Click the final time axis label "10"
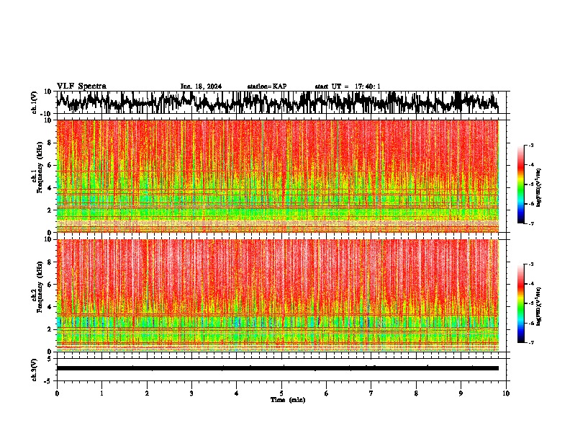The width and height of the screenshot is (570, 441). [506, 393]
